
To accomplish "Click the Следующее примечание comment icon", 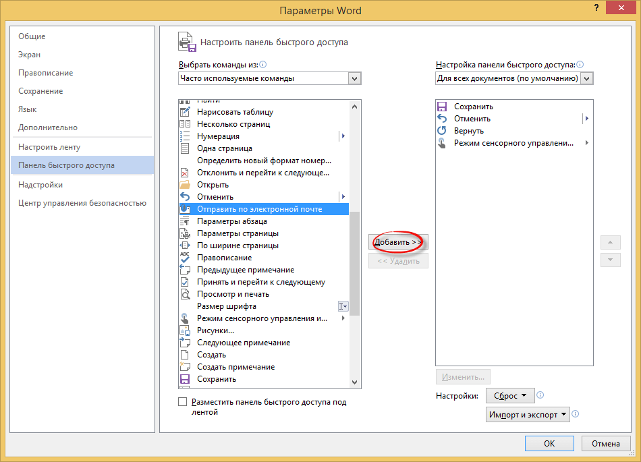I will [185, 343].
